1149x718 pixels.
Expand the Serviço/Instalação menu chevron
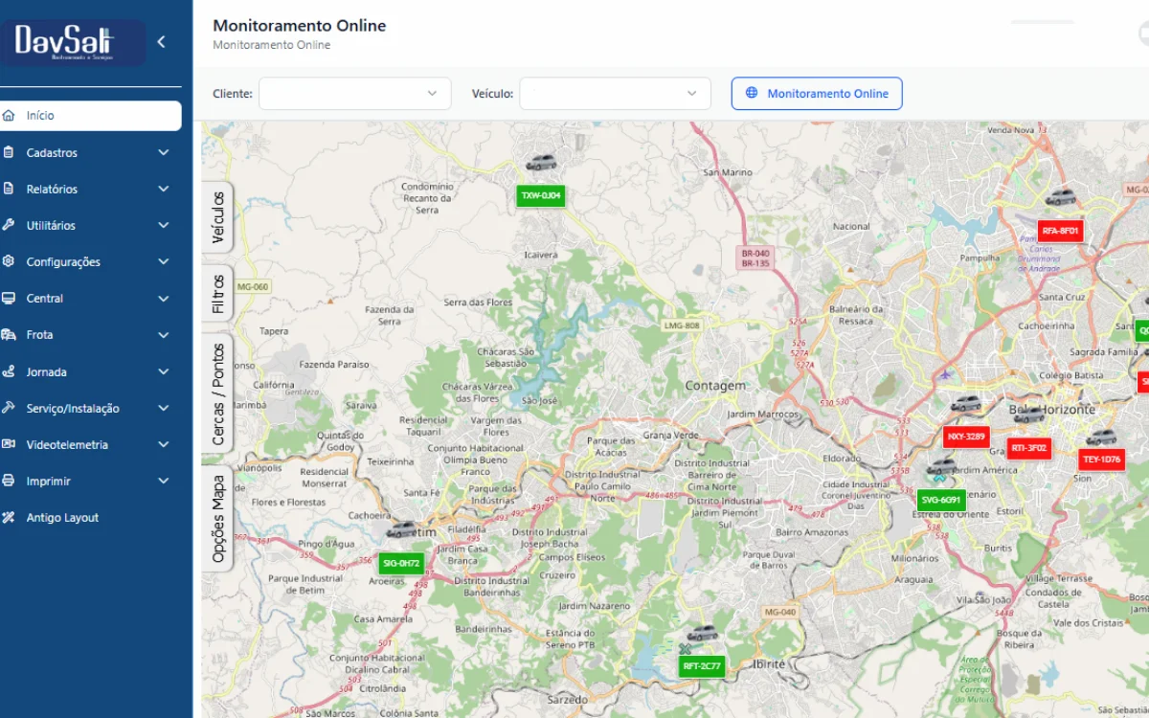164,408
